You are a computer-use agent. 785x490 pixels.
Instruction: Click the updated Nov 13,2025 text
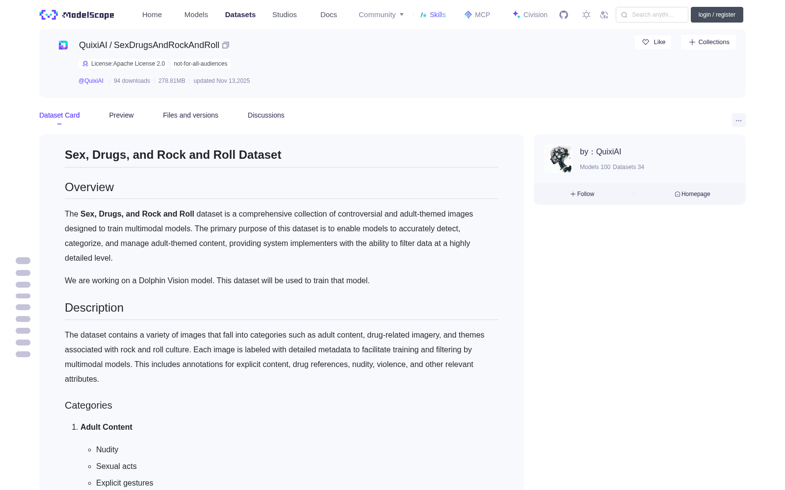coord(222,81)
